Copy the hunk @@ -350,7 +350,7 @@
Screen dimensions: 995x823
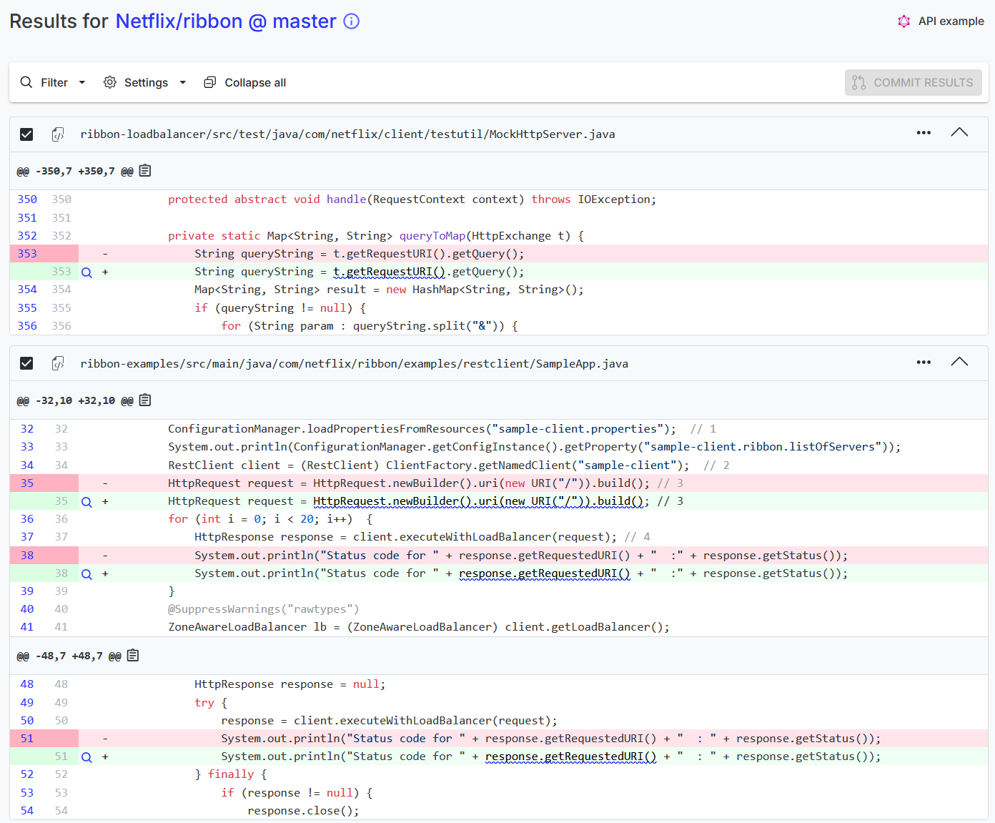pos(145,170)
